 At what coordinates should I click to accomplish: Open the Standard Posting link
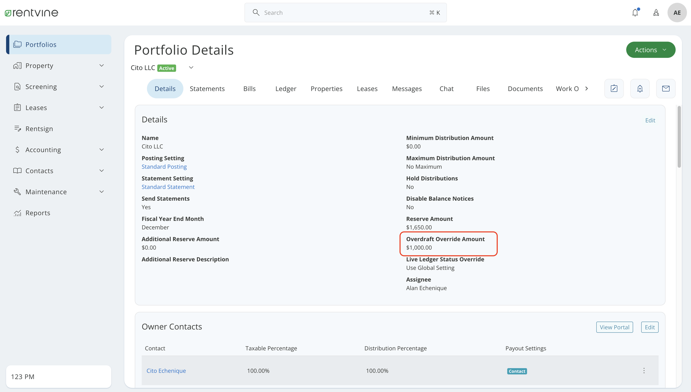pos(164,166)
